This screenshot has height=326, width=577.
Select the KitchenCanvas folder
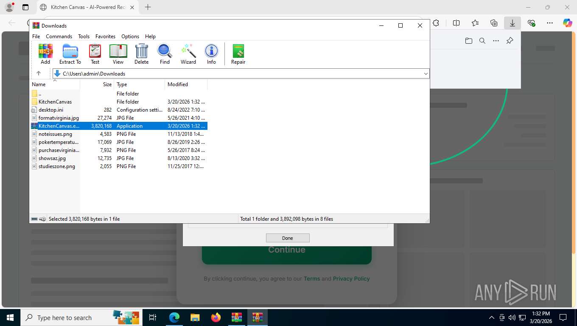[x=119, y=102]
